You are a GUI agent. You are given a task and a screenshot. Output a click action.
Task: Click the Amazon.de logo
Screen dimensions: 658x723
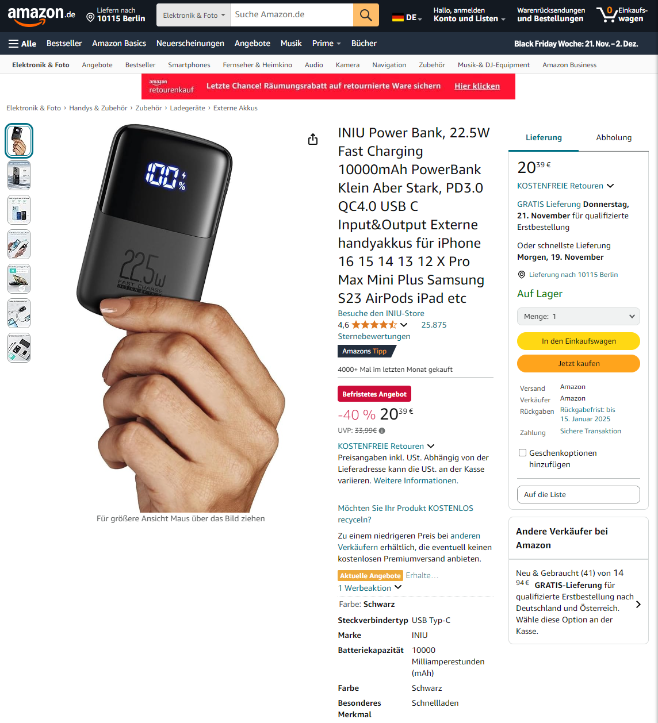[41, 16]
